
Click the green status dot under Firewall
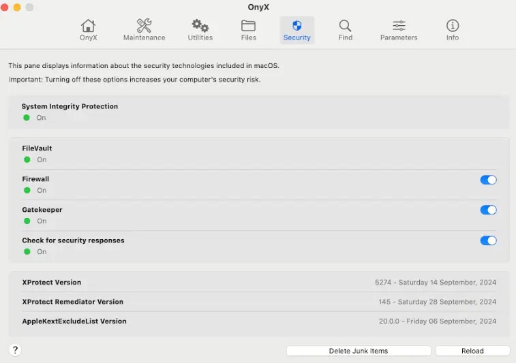tap(27, 190)
